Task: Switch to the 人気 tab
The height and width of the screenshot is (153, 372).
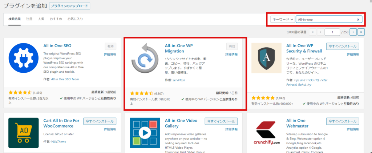Action: tap(41, 19)
